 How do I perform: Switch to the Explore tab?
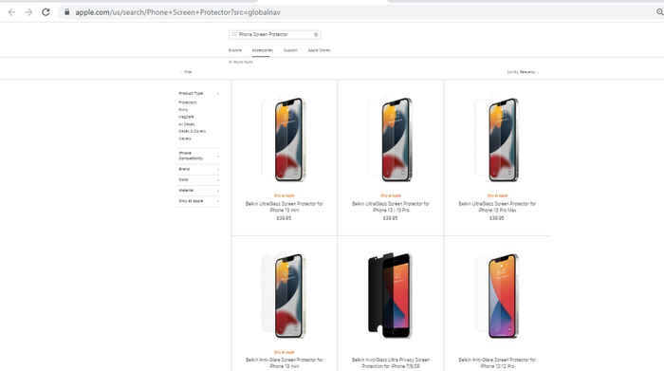pyautogui.click(x=235, y=50)
